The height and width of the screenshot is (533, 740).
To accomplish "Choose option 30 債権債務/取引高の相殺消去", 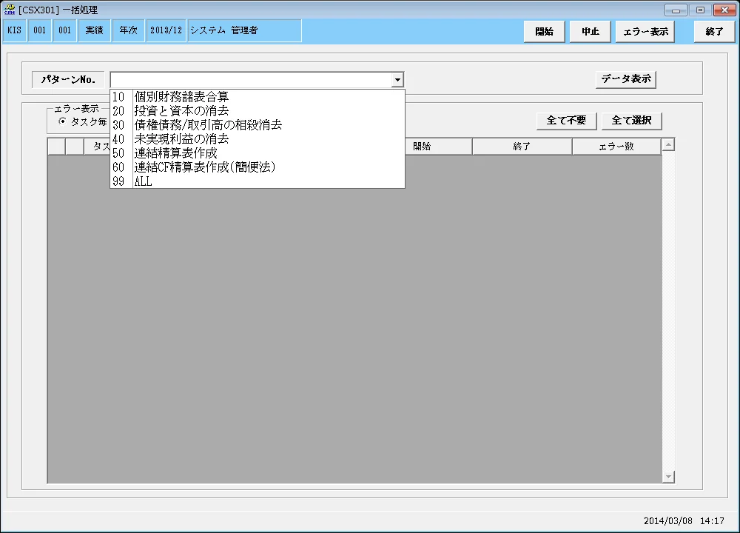I will click(258, 125).
